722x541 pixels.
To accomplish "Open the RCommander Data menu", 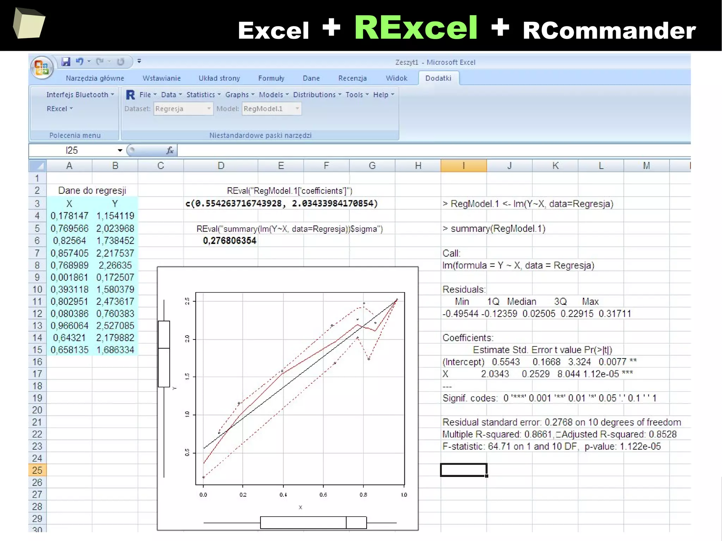I will pyautogui.click(x=171, y=95).
